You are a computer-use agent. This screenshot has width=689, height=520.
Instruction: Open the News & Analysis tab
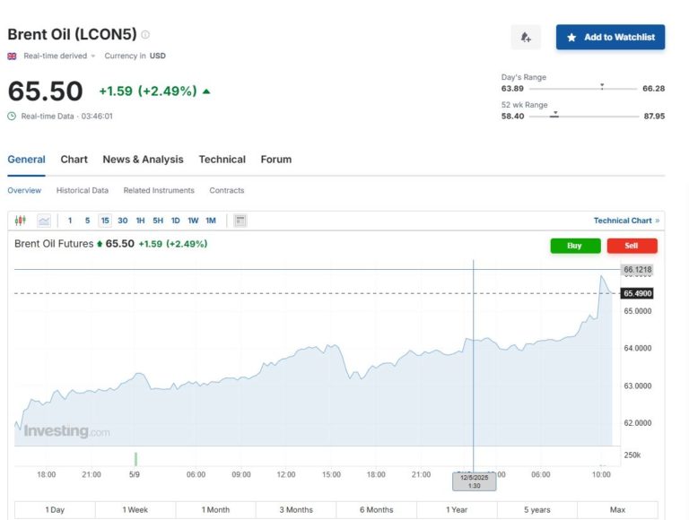(x=143, y=160)
